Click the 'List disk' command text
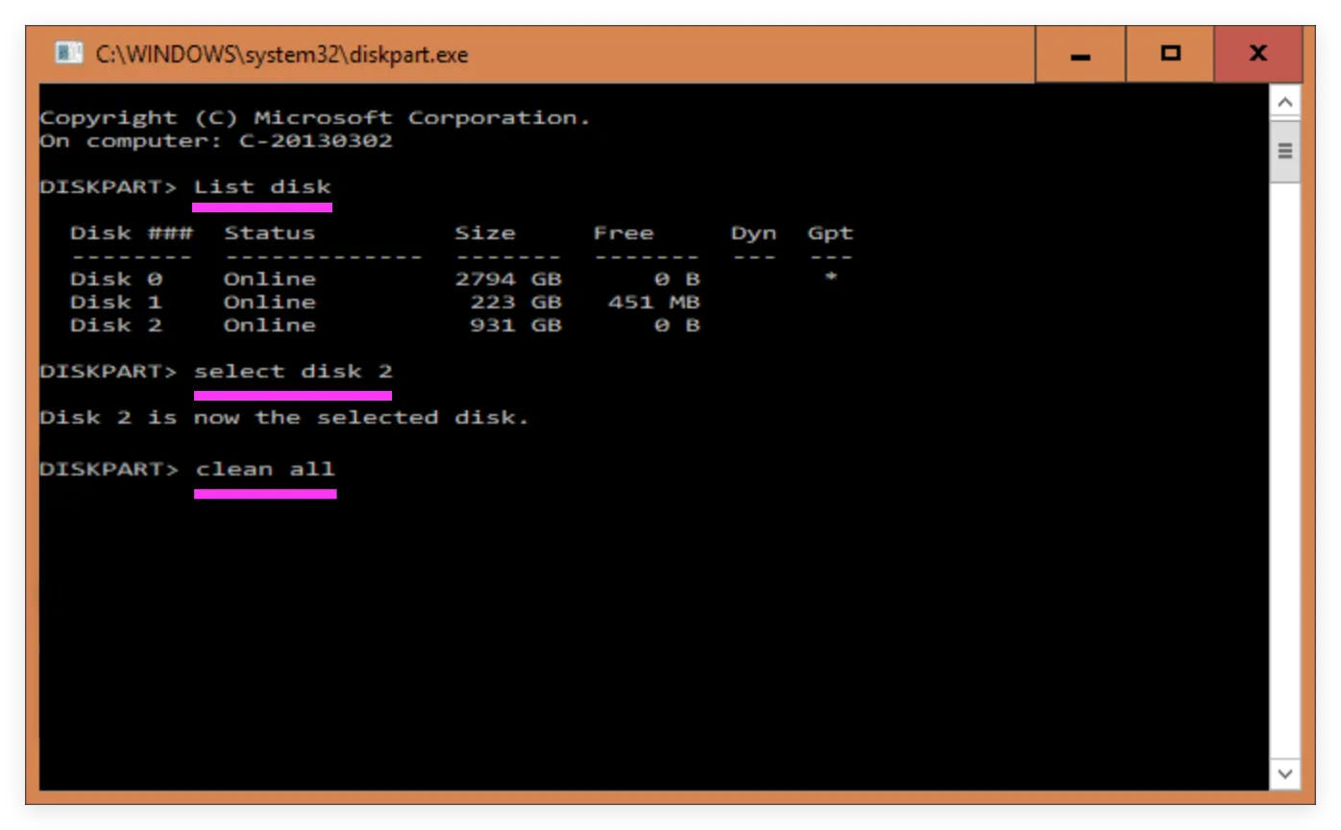 [x=262, y=186]
